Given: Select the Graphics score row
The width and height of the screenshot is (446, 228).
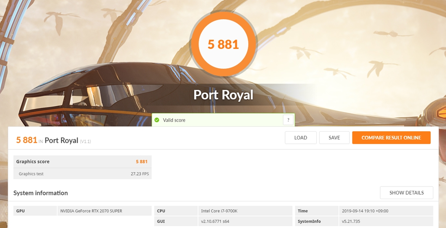Looking at the screenshot, I should click(x=83, y=162).
